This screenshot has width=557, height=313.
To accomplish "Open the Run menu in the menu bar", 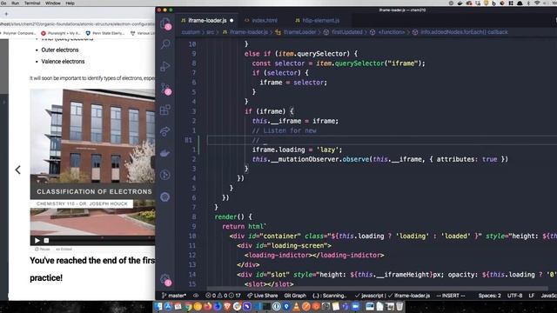I will click(16, 3).
